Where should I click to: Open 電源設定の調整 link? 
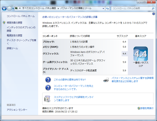pos(14,35)
